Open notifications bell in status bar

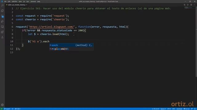[195, 109]
